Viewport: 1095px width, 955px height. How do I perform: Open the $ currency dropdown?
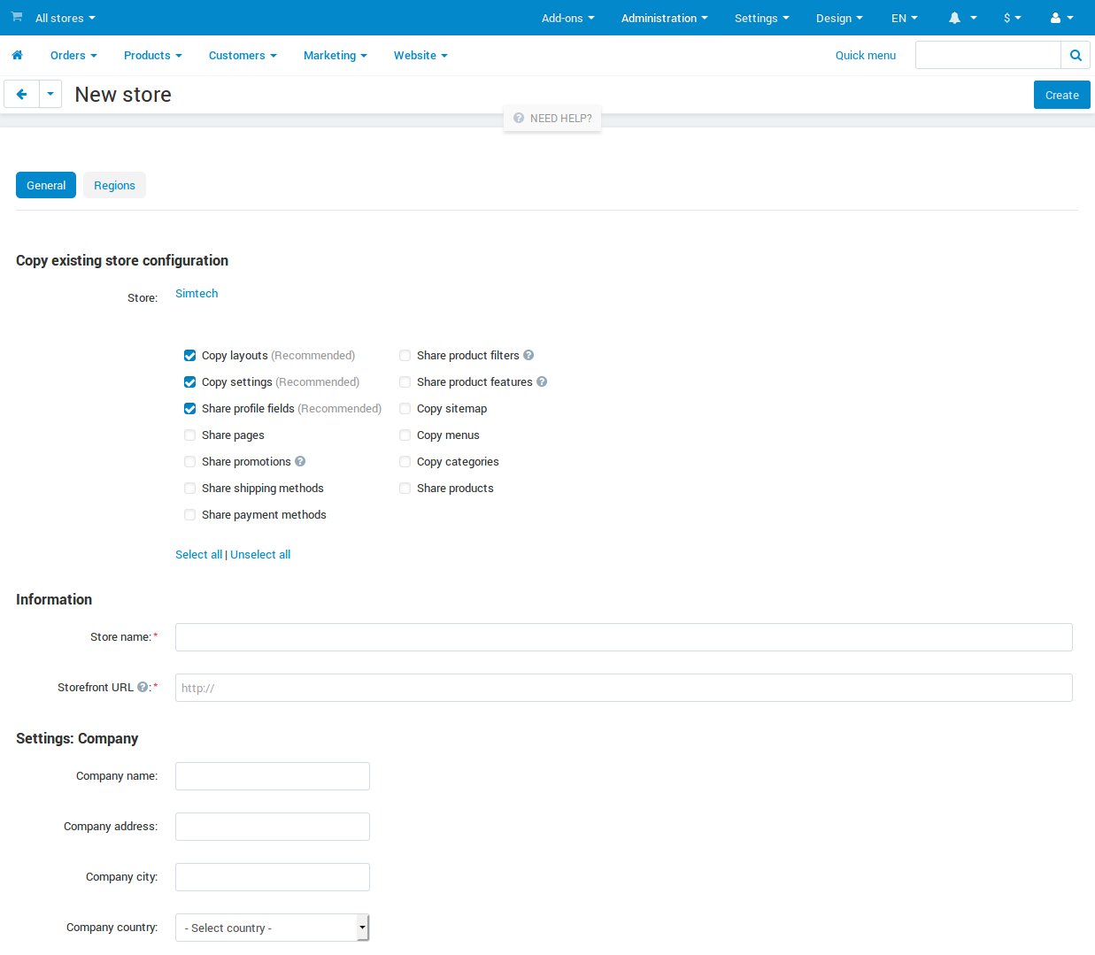pos(1013,18)
